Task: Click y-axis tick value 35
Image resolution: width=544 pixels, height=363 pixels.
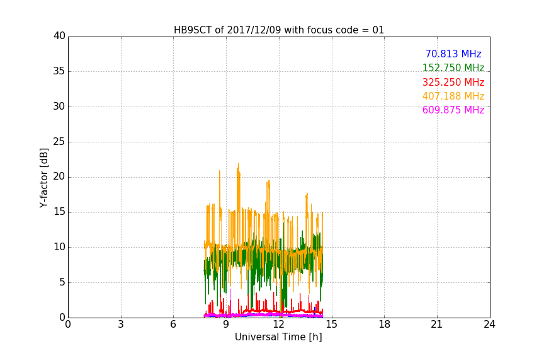Action: point(59,71)
